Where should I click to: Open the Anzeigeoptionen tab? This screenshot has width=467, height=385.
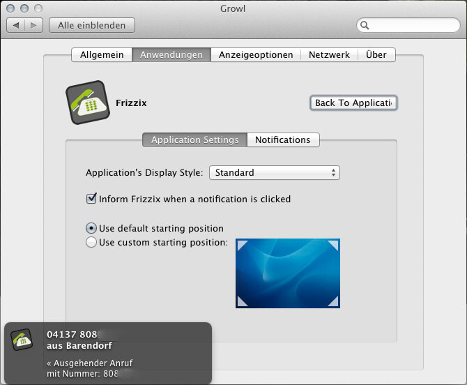[x=256, y=54]
